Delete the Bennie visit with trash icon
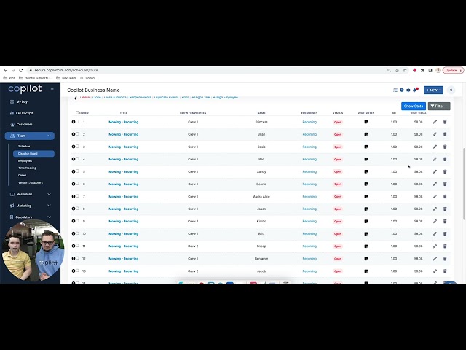 click(445, 184)
